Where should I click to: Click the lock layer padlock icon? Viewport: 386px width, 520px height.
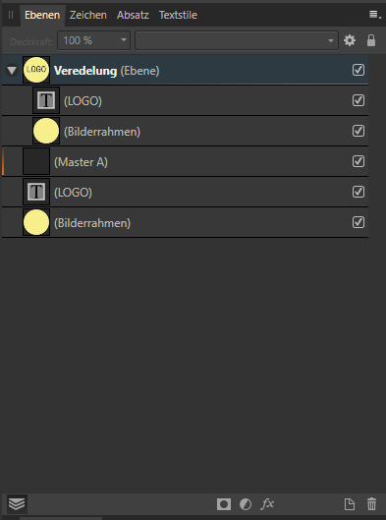coord(371,40)
